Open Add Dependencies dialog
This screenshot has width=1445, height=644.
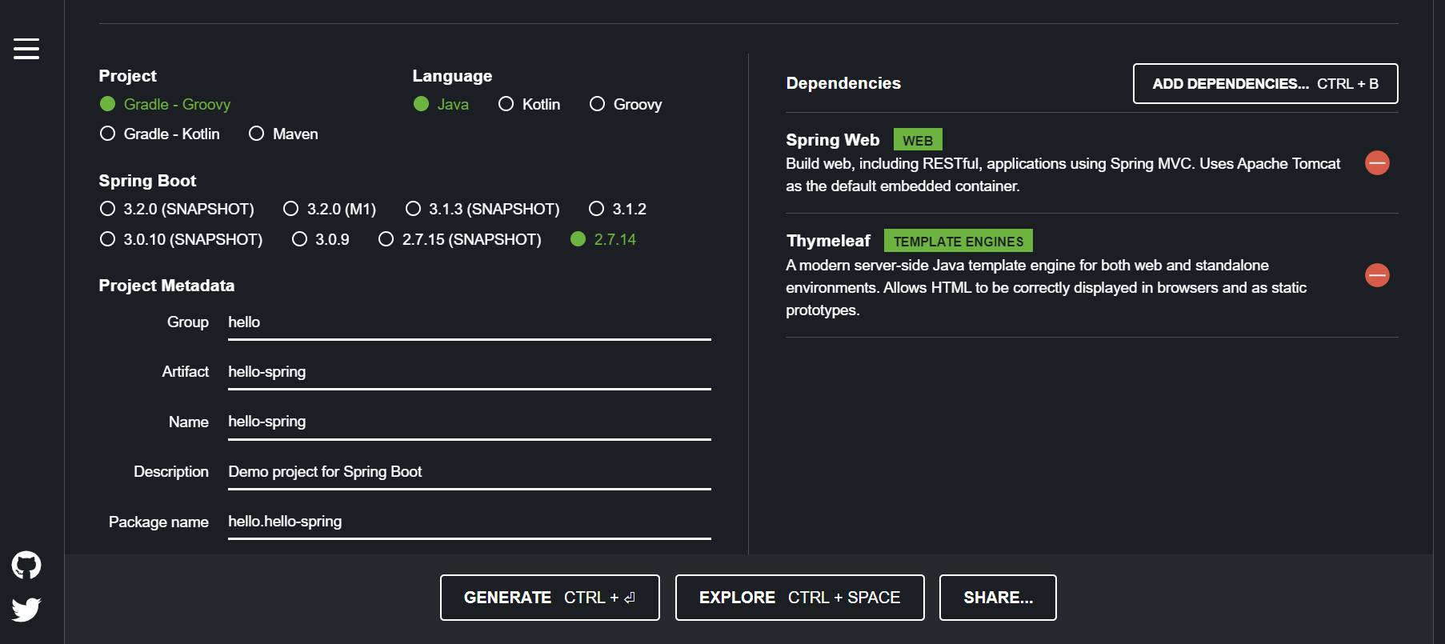pyautogui.click(x=1265, y=83)
